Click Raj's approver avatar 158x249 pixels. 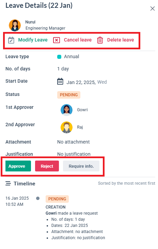(66, 127)
